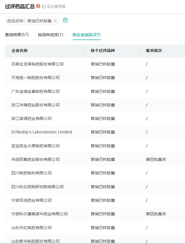Click the 集采批次 column header
185x244 pixels.
154,51
